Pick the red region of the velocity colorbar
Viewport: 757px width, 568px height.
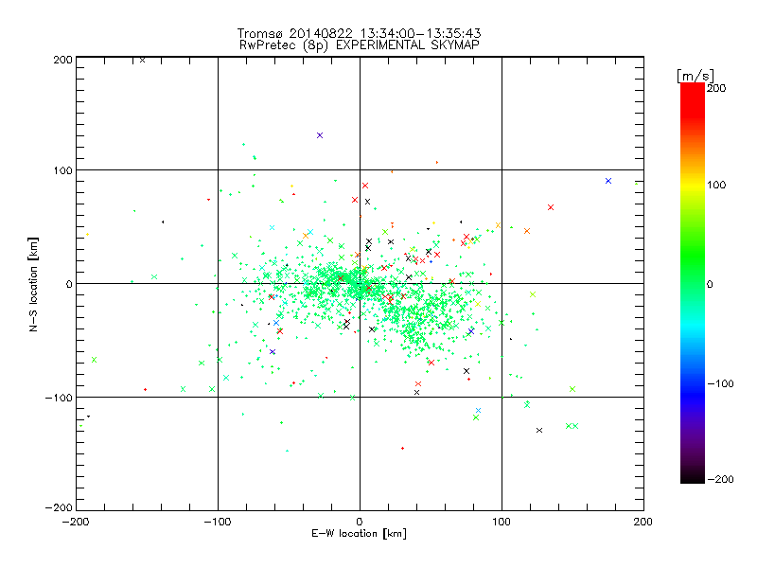pos(693,101)
